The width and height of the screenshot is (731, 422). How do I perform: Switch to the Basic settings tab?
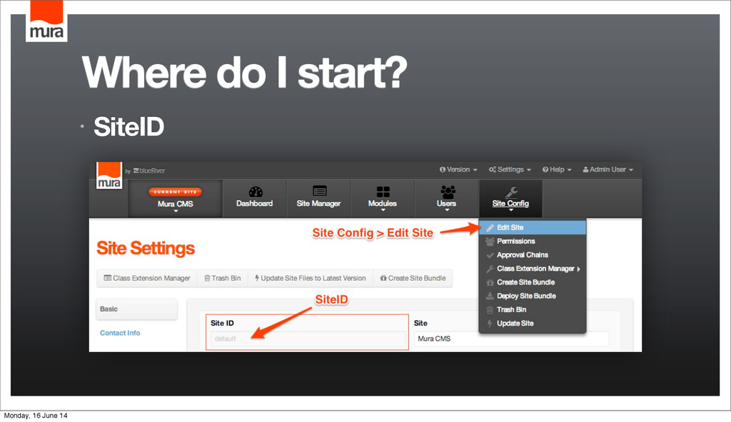(136, 309)
